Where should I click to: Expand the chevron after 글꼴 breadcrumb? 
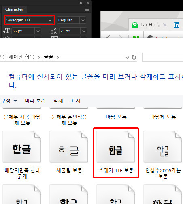click(x=58, y=58)
